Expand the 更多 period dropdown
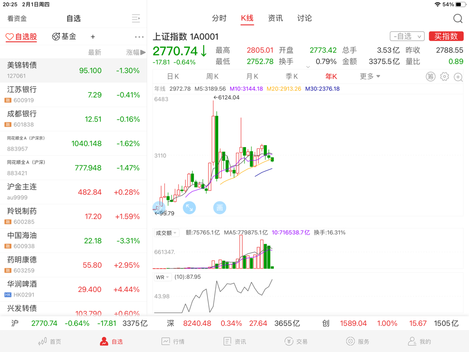The height and width of the screenshot is (352, 469). 370,77
